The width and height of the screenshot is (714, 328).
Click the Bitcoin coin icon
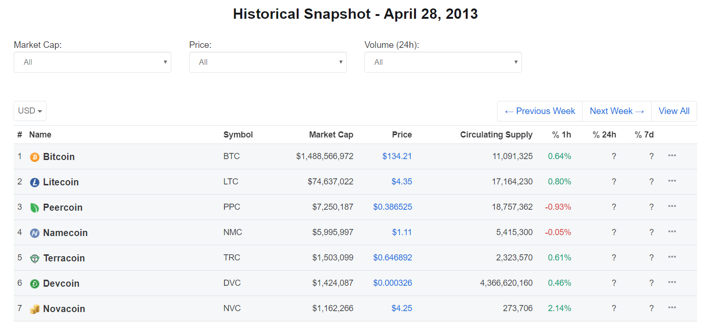click(x=34, y=157)
